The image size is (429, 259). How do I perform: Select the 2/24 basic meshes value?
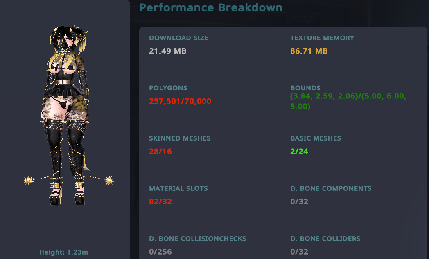click(299, 152)
